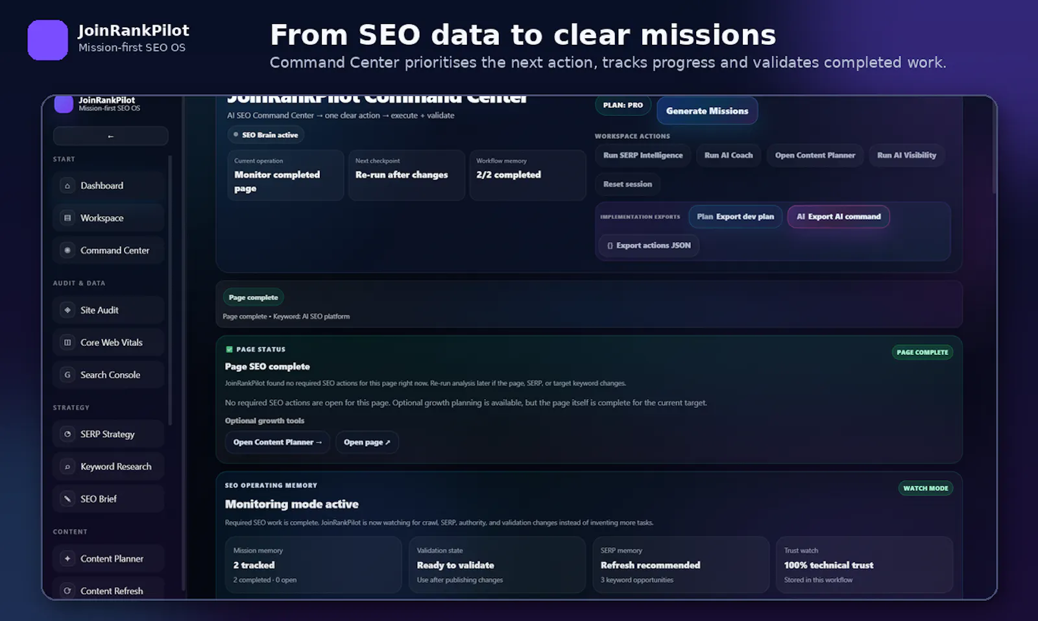
Task: Click Run AI Visibility button
Action: coord(906,156)
